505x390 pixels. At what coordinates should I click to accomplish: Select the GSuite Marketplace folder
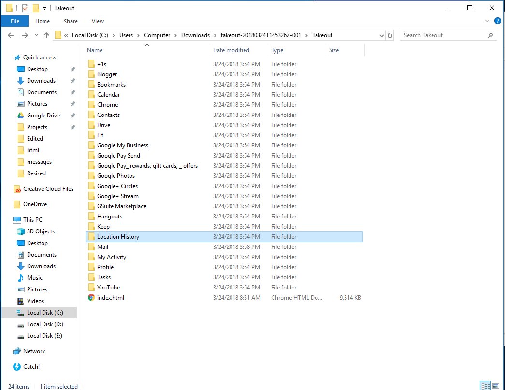[122, 206]
